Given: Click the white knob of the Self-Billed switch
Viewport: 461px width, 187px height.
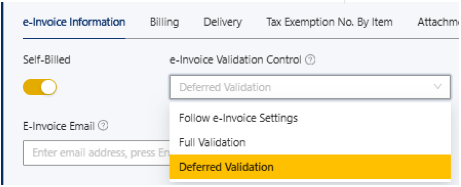Looking at the screenshot, I should pyautogui.click(x=50, y=87).
